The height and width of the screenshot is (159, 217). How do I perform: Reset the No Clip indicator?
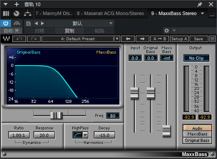(x=196, y=58)
